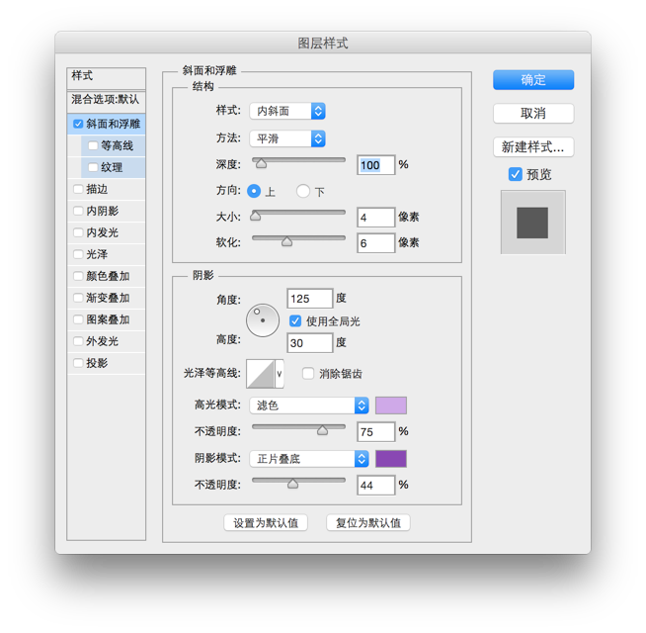Click the 深度 percent input field
The image size is (646, 633).
(x=375, y=165)
